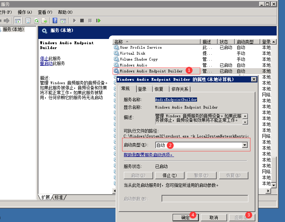Sort by the 名称 column header
Screen dimensions: 285x222
pos(156,42)
